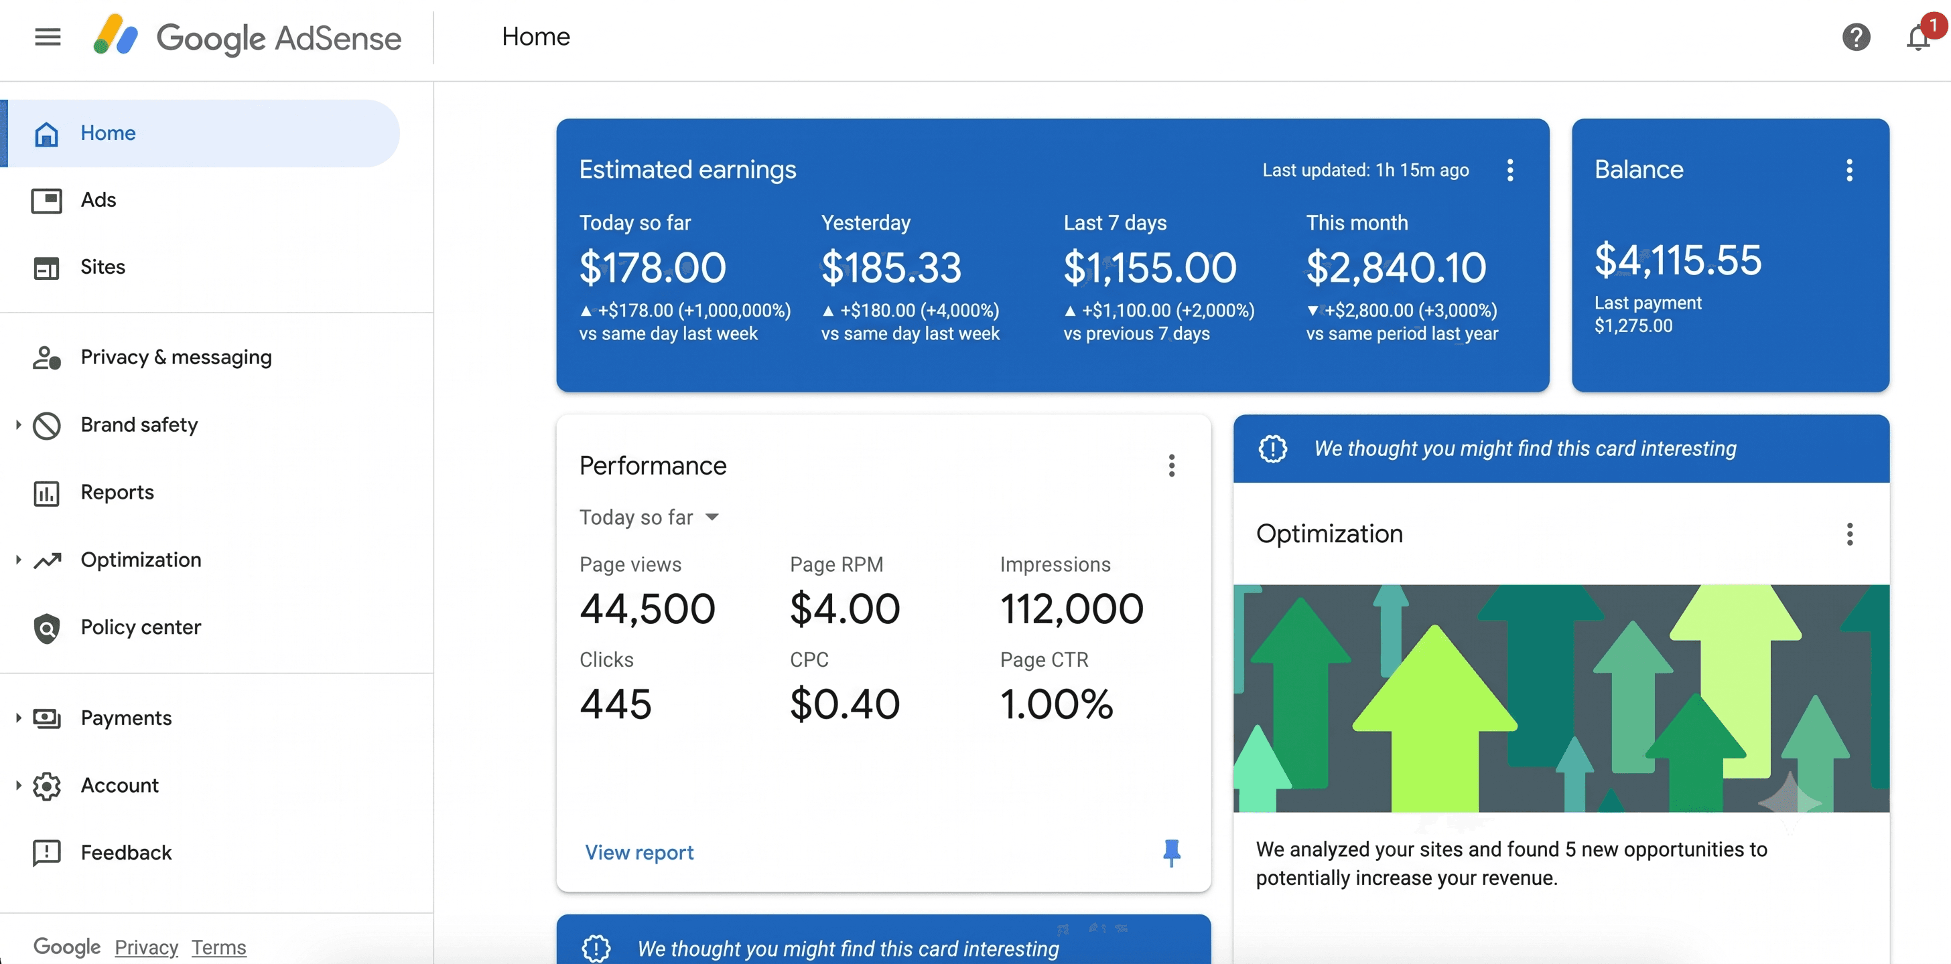Click the Brand safety blocked icon
The height and width of the screenshot is (964, 1951).
click(47, 425)
